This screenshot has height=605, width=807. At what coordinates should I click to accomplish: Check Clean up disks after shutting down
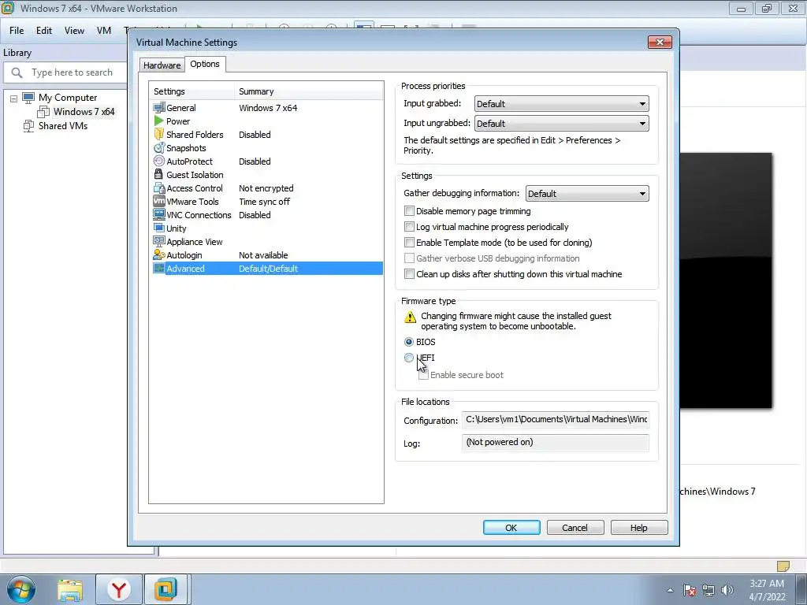(409, 274)
